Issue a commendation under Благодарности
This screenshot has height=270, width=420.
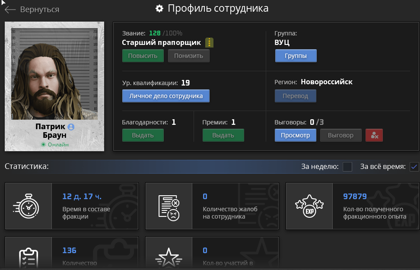point(143,135)
